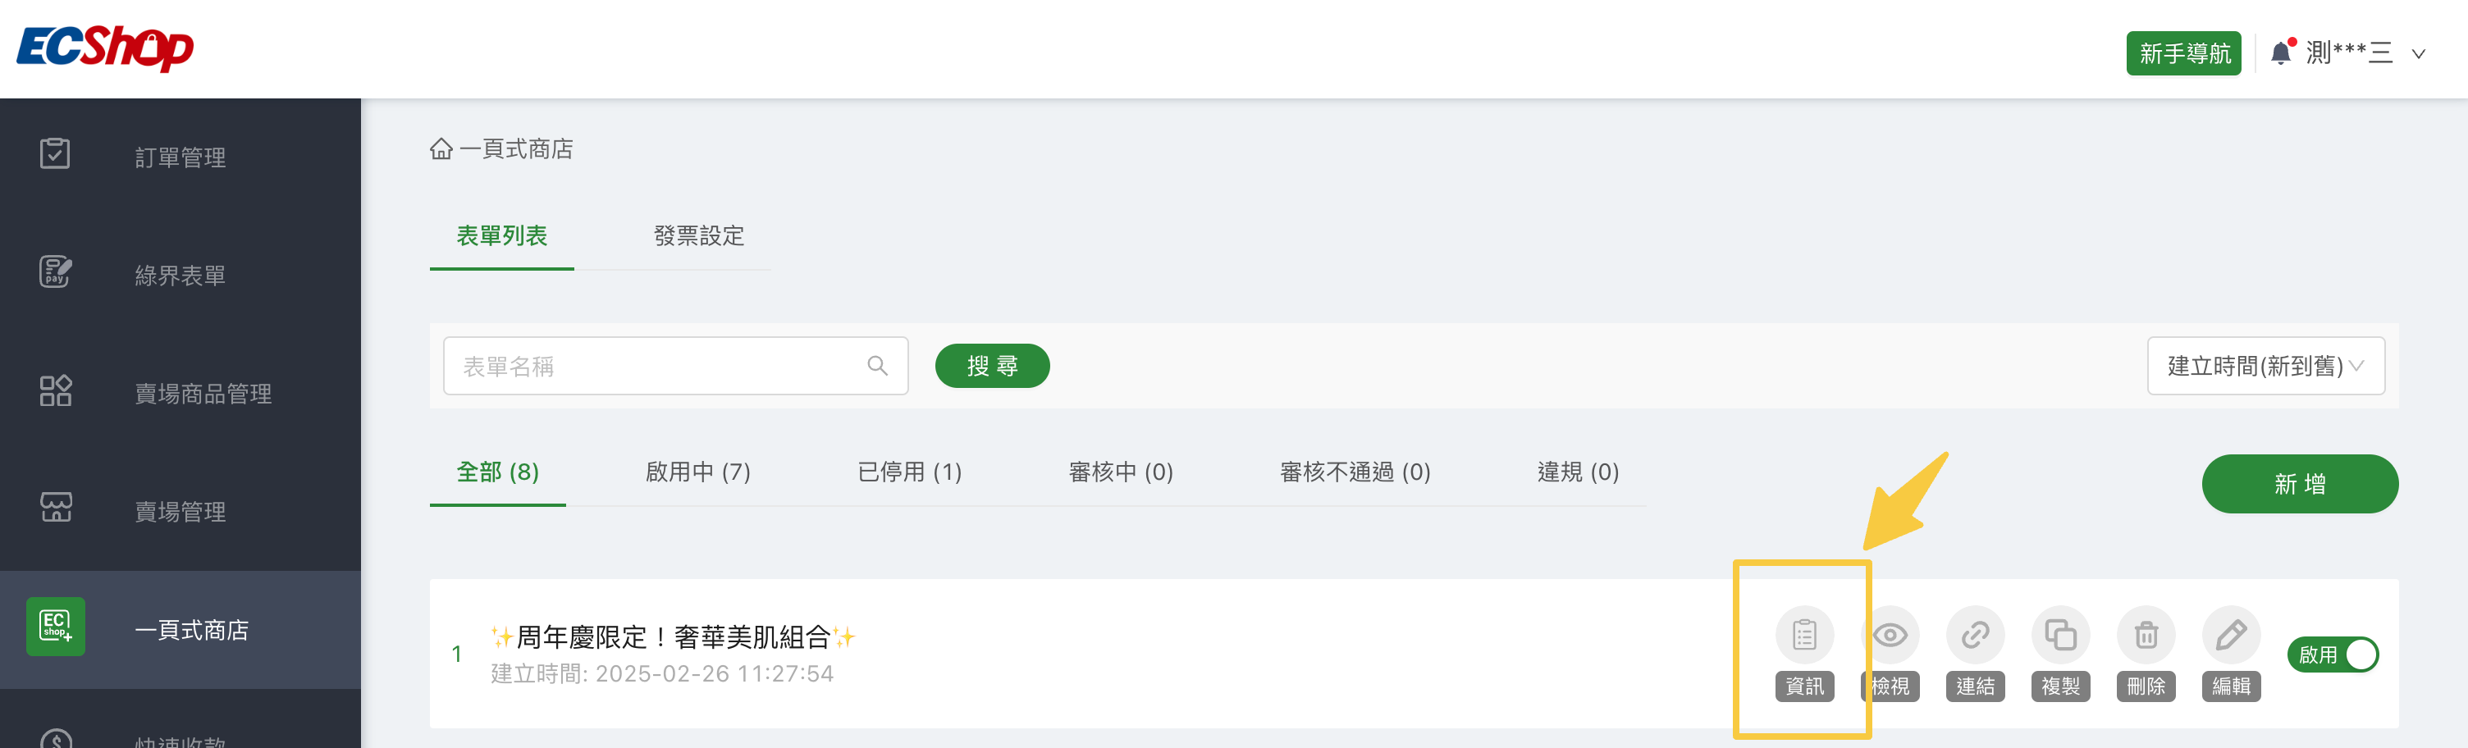Click the 複製 copy icon
This screenshot has width=2468, height=748.
pyautogui.click(x=2060, y=635)
